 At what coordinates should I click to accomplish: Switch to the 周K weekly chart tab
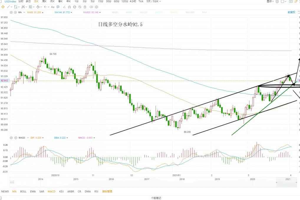click(44, 1)
